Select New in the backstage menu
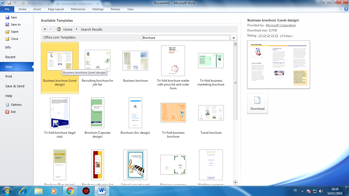 pyautogui.click(x=17, y=67)
